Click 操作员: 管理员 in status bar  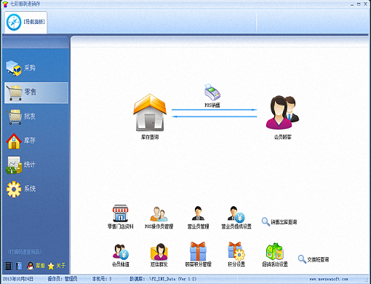point(63,279)
